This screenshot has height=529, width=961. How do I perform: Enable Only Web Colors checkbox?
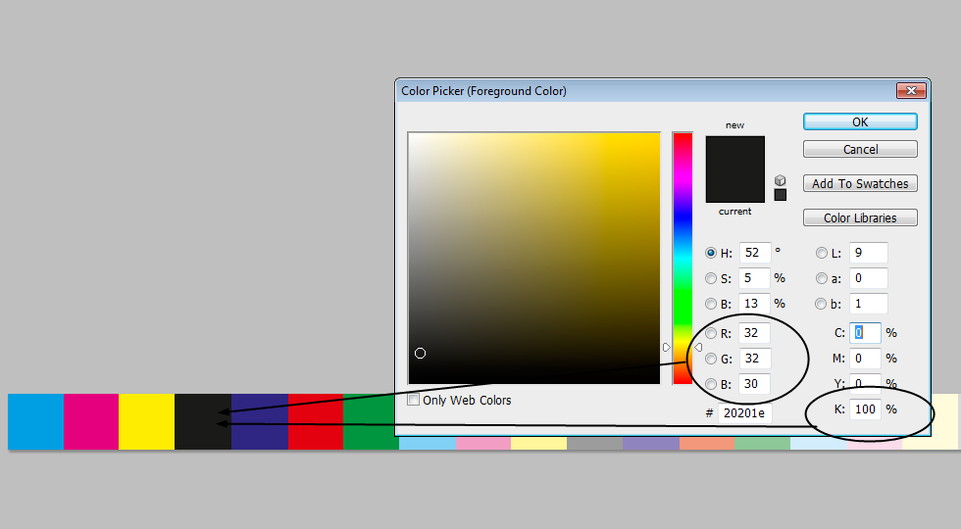[x=414, y=400]
